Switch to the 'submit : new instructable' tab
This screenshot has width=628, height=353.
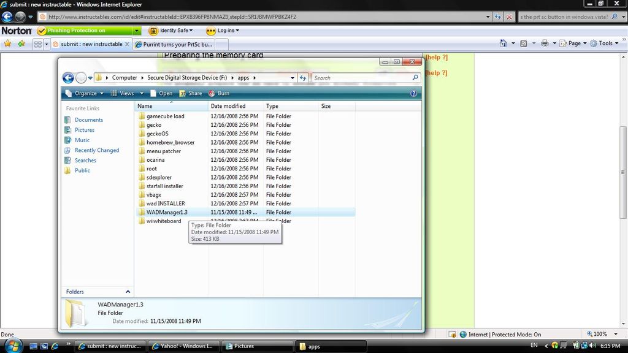point(92,44)
